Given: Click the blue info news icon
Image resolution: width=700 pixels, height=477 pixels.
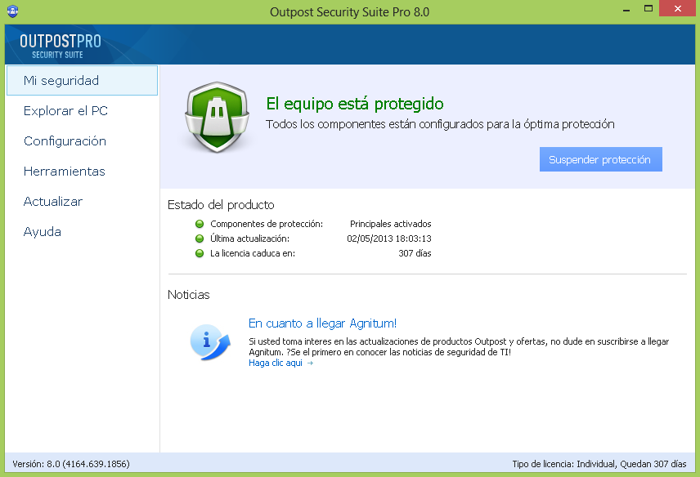Looking at the screenshot, I should (210, 342).
